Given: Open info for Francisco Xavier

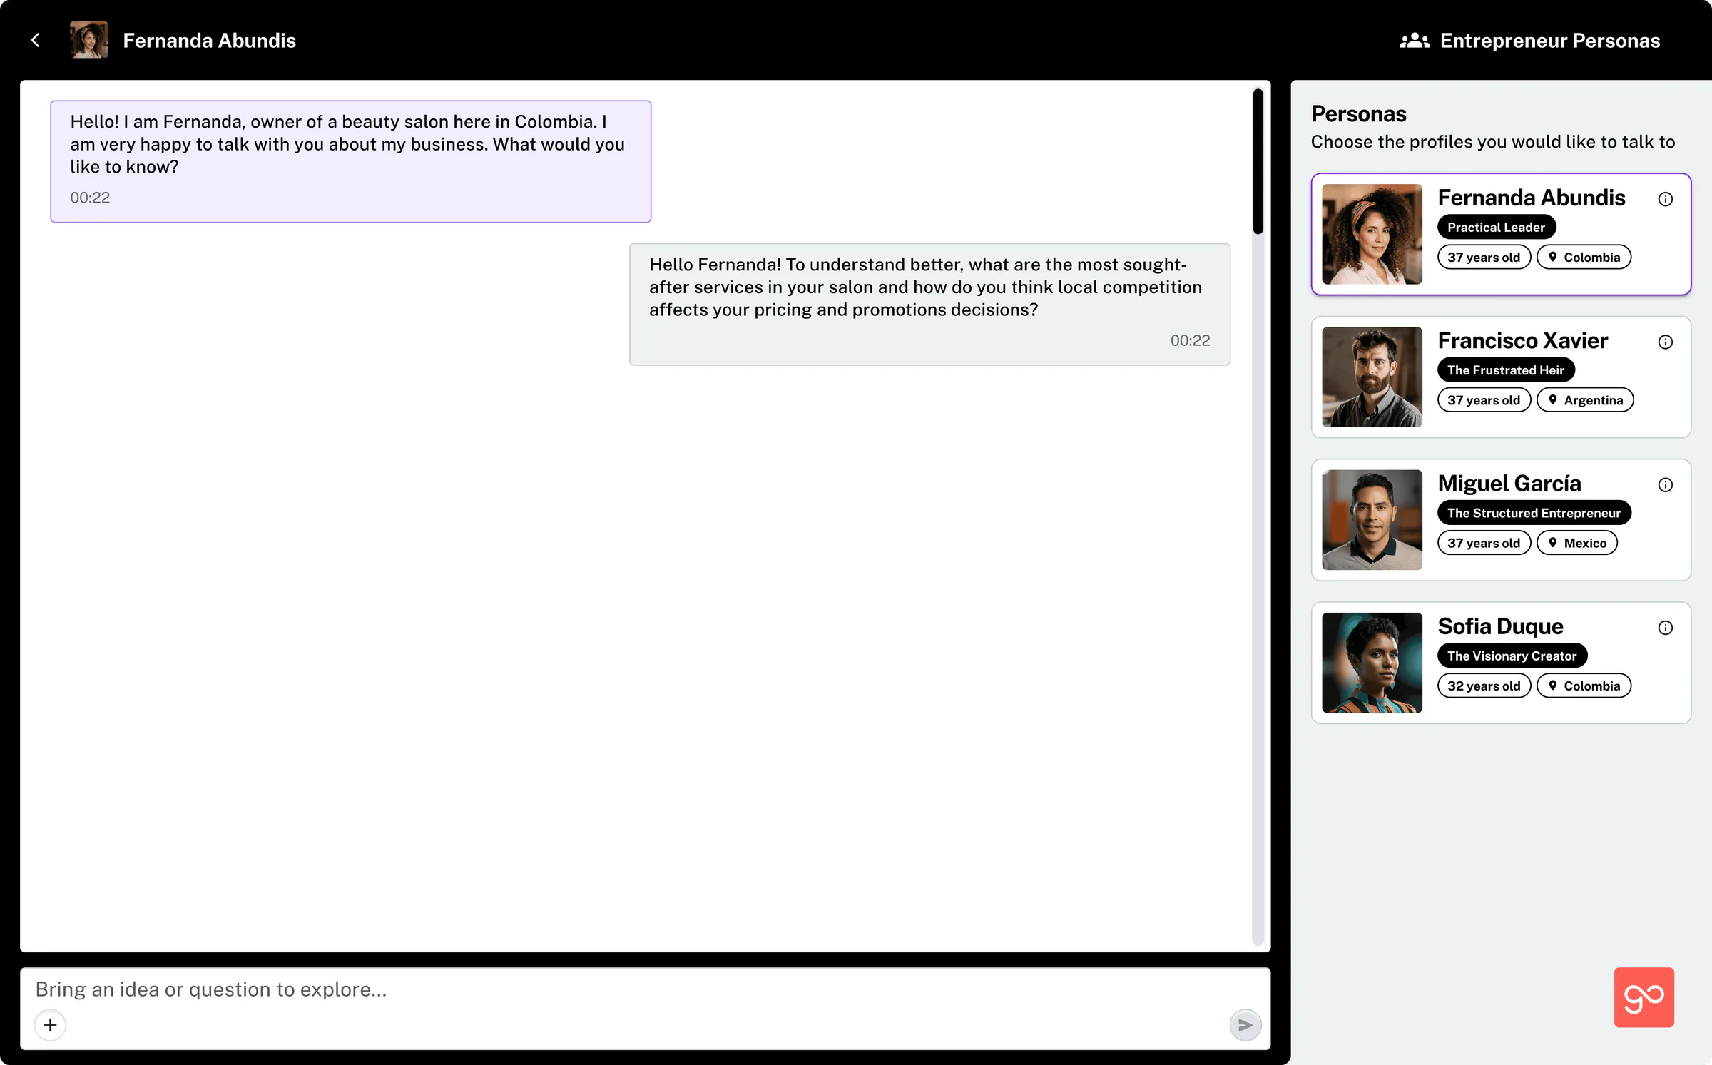Looking at the screenshot, I should [x=1665, y=342].
